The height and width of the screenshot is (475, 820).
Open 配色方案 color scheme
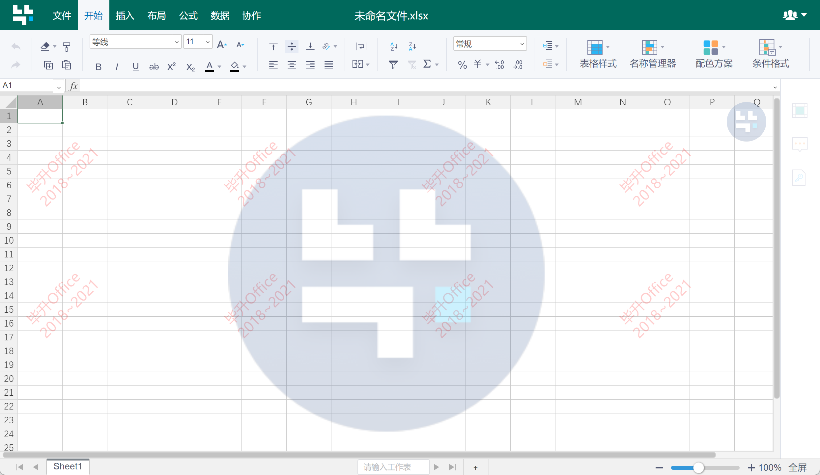coord(714,54)
